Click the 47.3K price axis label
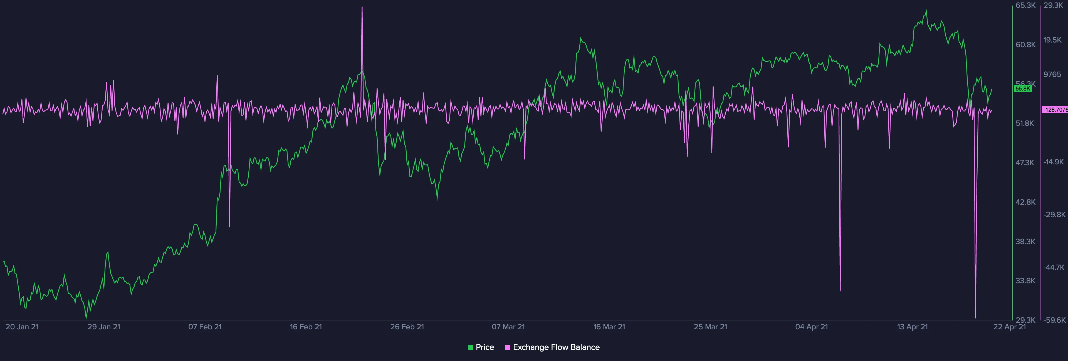Viewport: 1068px width, 361px height. point(1025,163)
